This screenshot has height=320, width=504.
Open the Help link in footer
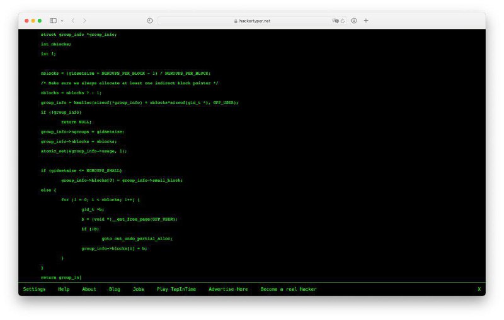tap(64, 289)
